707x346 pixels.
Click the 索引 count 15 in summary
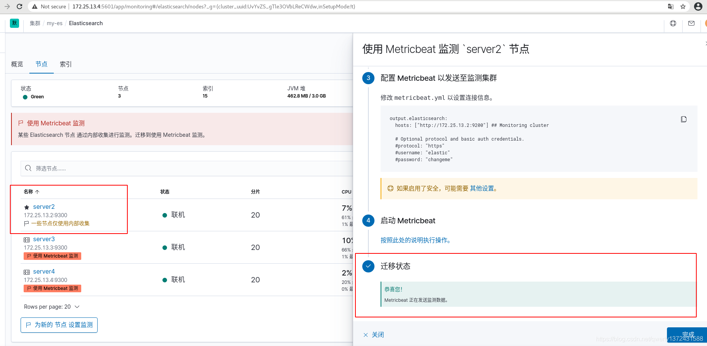[x=205, y=96]
